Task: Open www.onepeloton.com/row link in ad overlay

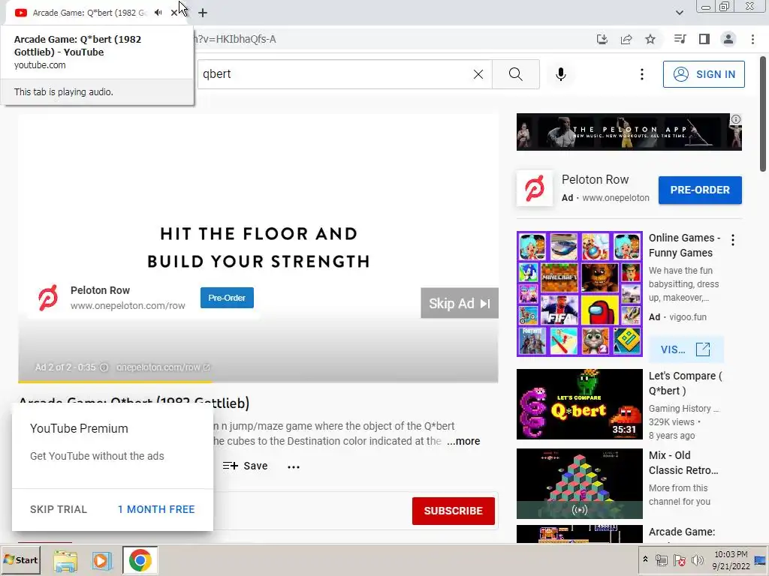Action: pyautogui.click(x=128, y=306)
